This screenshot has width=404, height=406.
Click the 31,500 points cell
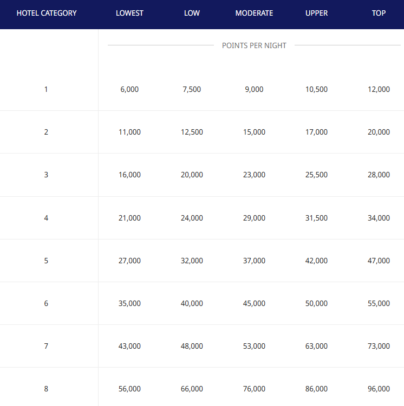pyautogui.click(x=316, y=218)
